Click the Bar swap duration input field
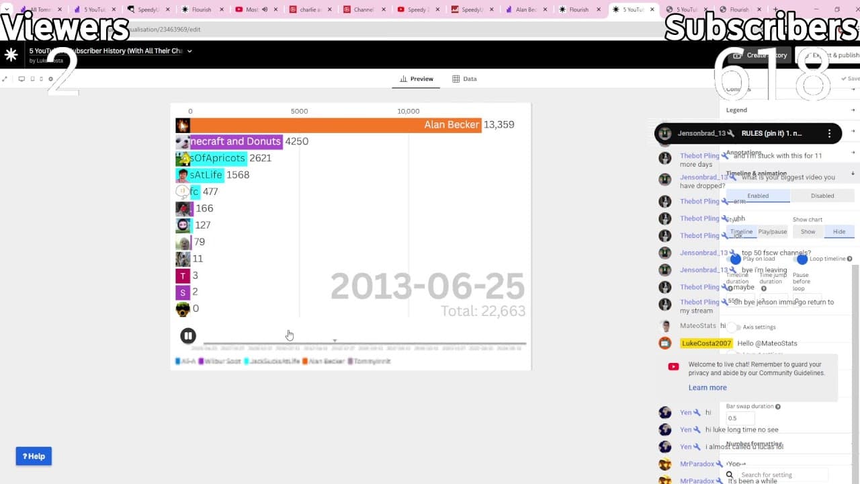Image resolution: width=860 pixels, height=484 pixels. [x=740, y=418]
